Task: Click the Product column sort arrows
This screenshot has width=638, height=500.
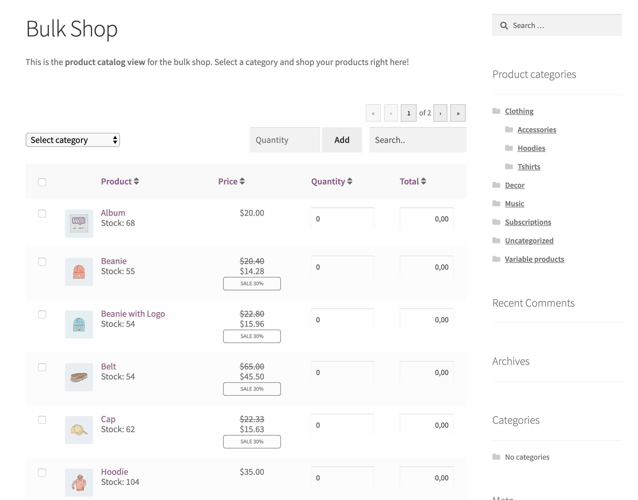Action: tap(137, 182)
